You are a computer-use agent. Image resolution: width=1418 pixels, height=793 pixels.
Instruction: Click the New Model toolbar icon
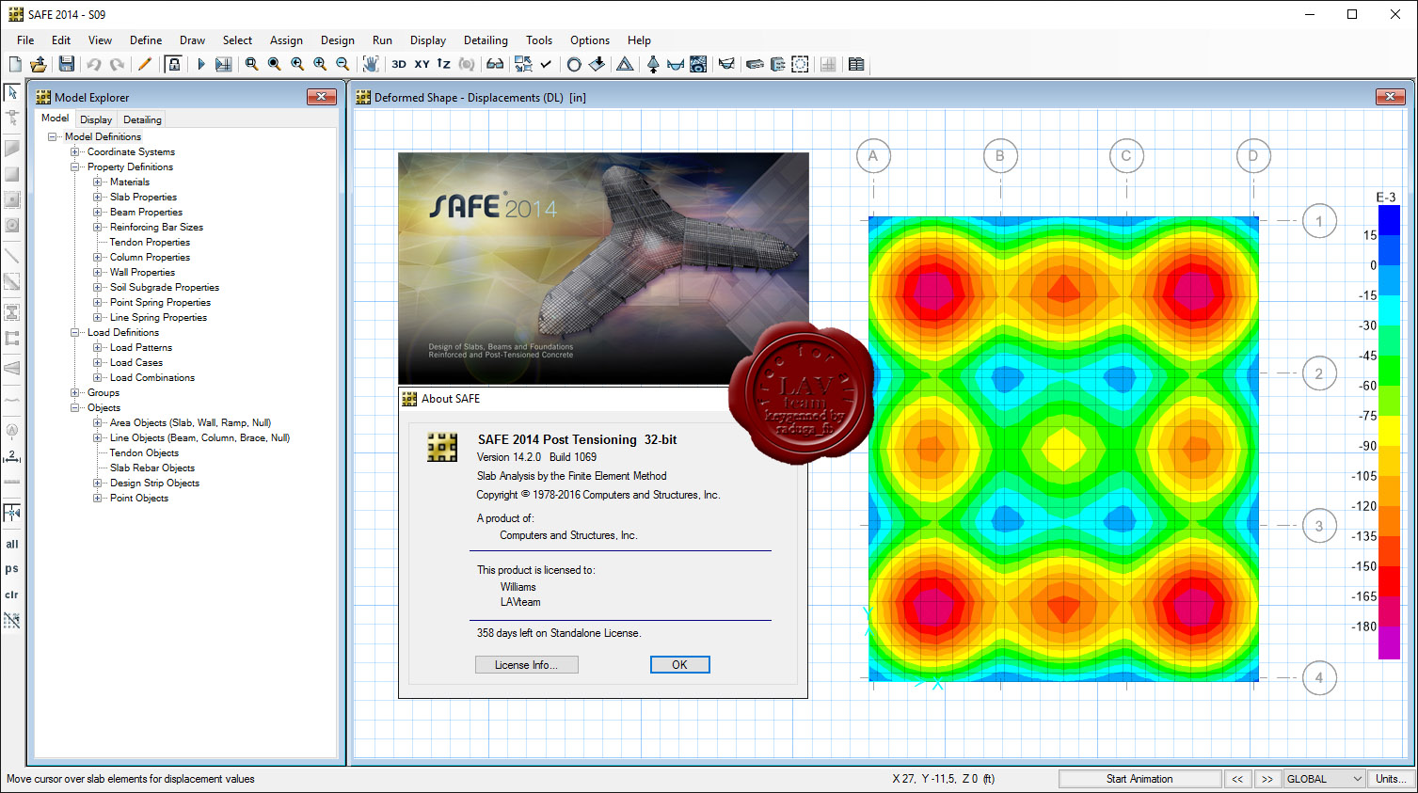pyautogui.click(x=15, y=64)
